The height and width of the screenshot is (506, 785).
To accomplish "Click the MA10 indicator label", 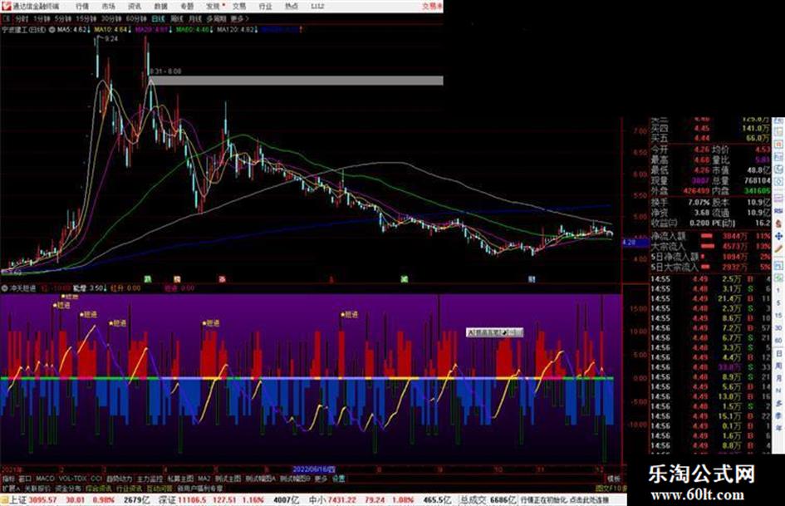I will pos(111,30).
